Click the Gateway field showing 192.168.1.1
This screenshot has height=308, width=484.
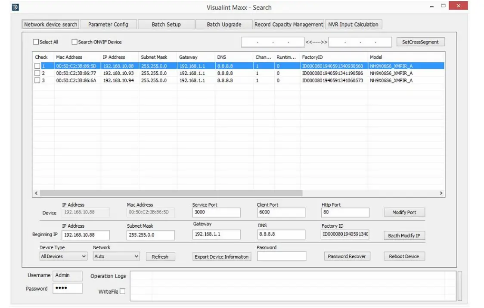[217, 235]
